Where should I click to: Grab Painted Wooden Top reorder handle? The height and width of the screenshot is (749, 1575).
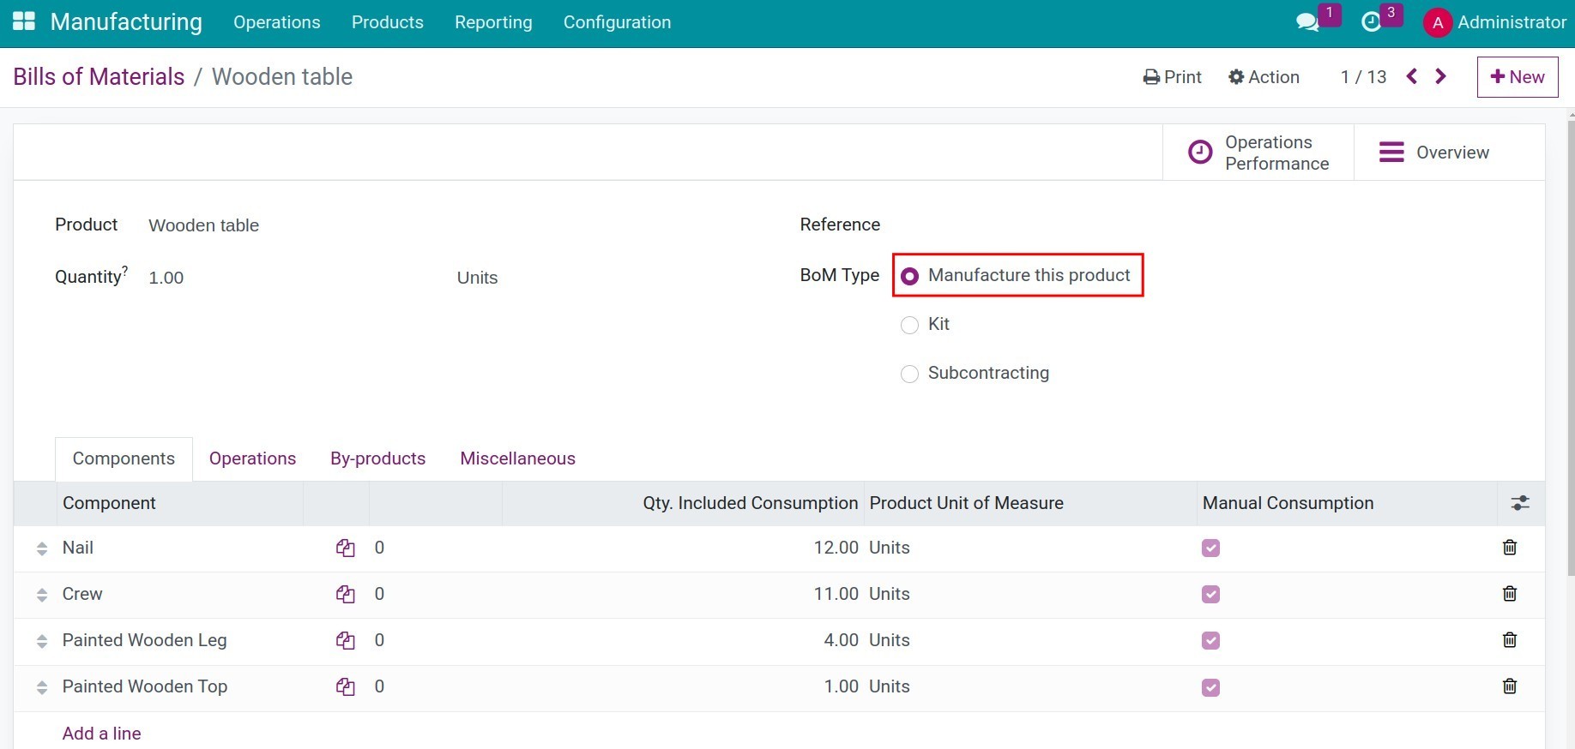pos(41,687)
